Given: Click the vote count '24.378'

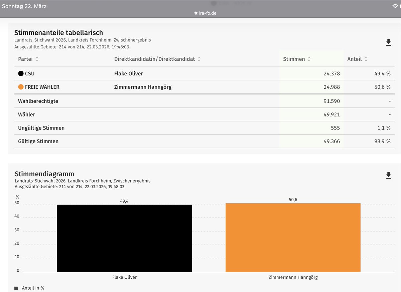Looking at the screenshot, I should pyautogui.click(x=332, y=73).
